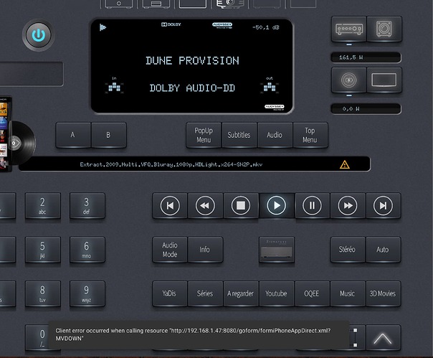Image resolution: width=433 pixels, height=358 pixels.
Task: Tap keypad digit 6 mno
Action: 87,250
